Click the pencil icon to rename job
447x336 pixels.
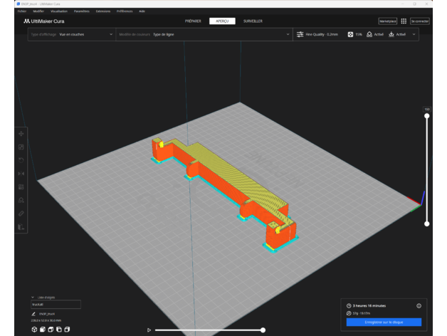(33, 313)
